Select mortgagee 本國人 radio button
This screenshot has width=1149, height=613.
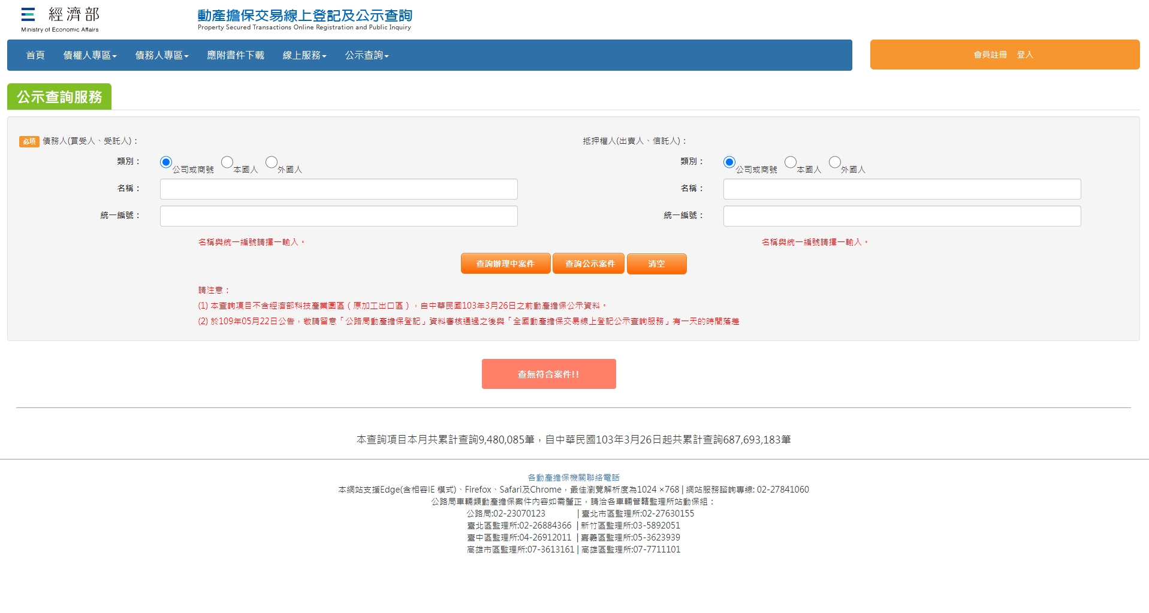[x=791, y=162]
